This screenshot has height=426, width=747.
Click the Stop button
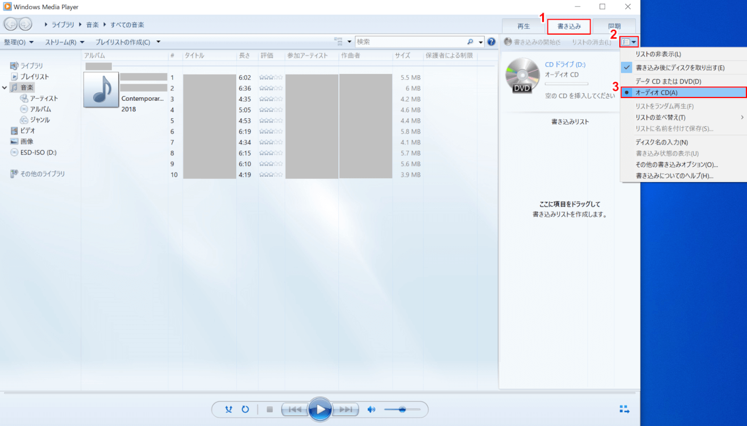point(270,409)
